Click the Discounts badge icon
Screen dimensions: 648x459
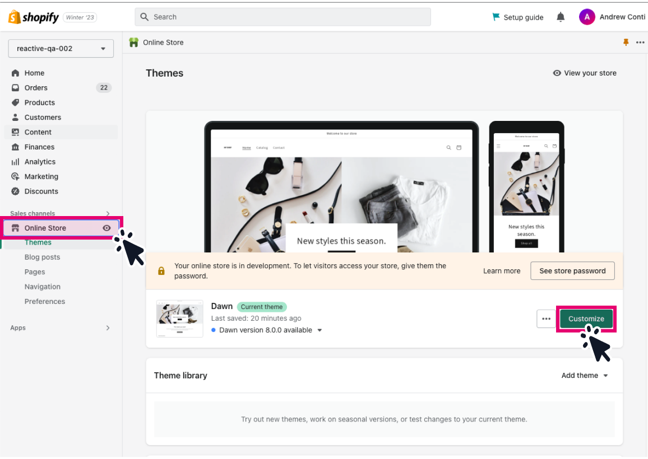point(15,191)
